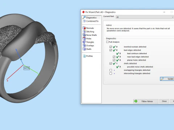Select the Overlaps fix icon

84,45
